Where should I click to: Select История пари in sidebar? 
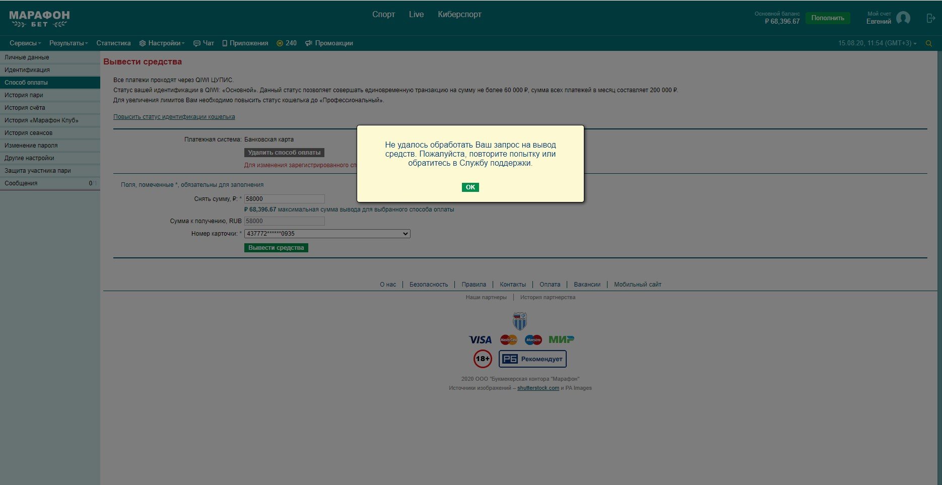(24, 95)
